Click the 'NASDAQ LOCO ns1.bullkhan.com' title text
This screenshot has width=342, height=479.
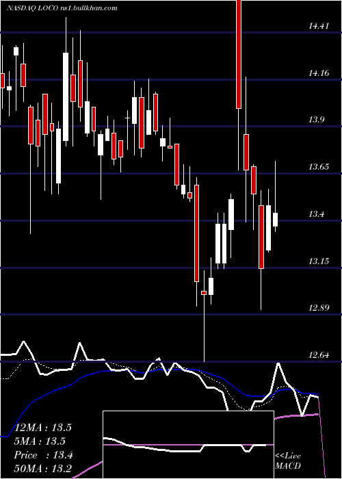coord(62,8)
